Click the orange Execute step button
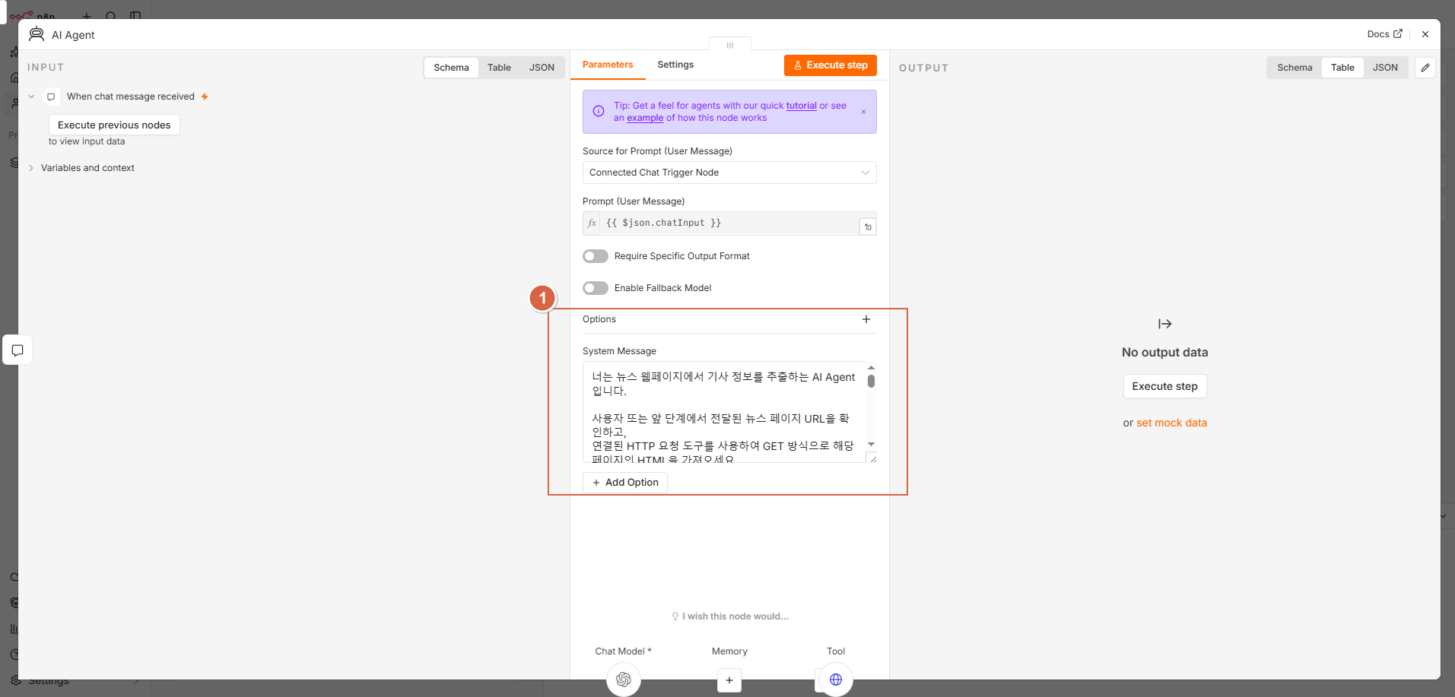Image resolution: width=1455 pixels, height=697 pixels. (x=831, y=65)
